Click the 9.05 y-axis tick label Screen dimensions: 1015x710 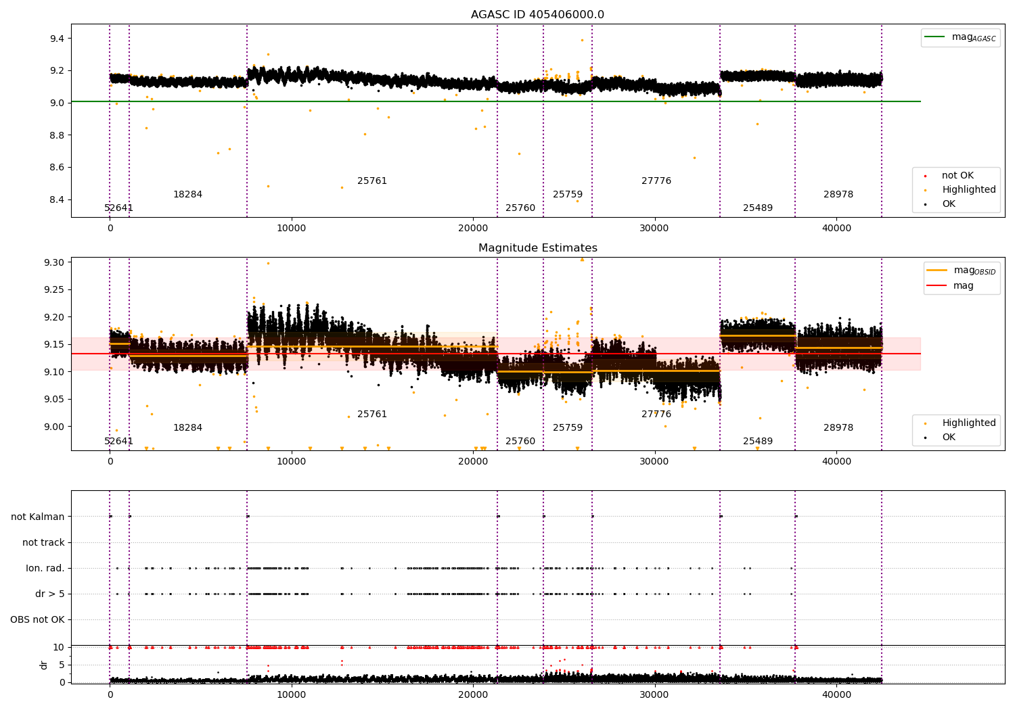(x=54, y=400)
